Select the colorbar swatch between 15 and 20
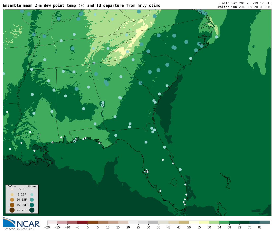274x232 pixels. click(123, 222)
